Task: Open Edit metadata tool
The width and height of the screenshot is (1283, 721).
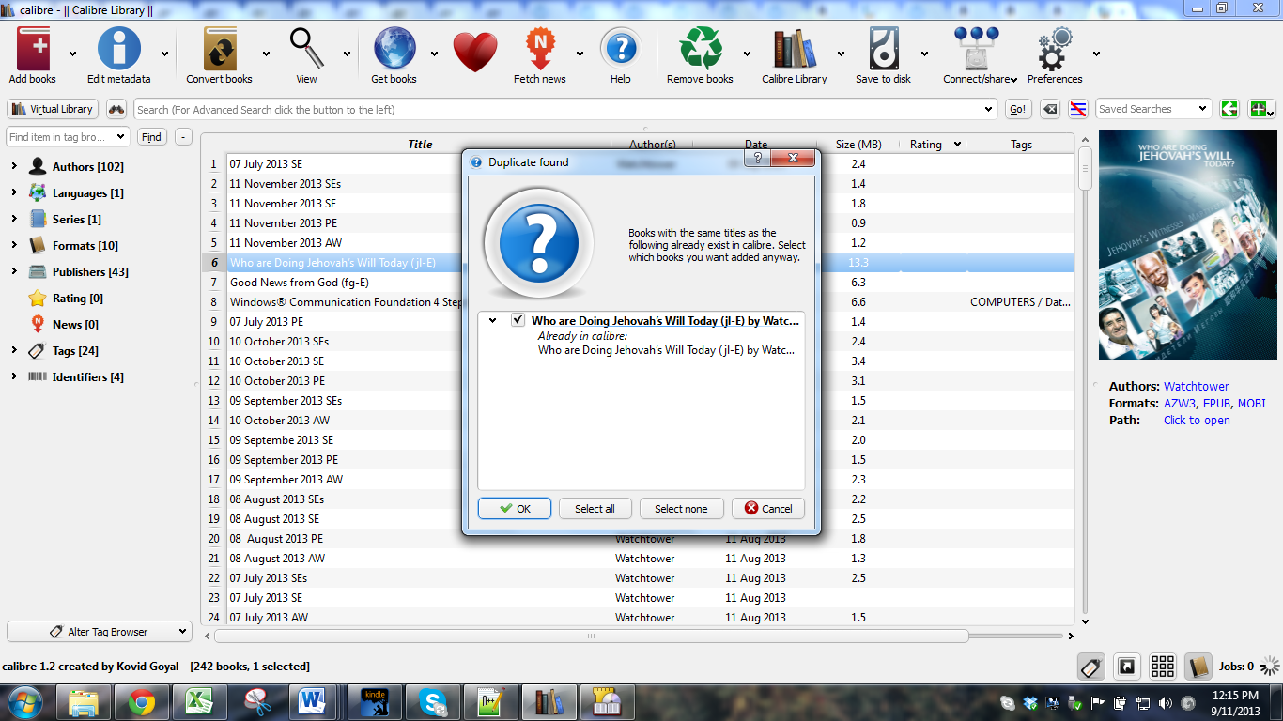Action: [119, 49]
